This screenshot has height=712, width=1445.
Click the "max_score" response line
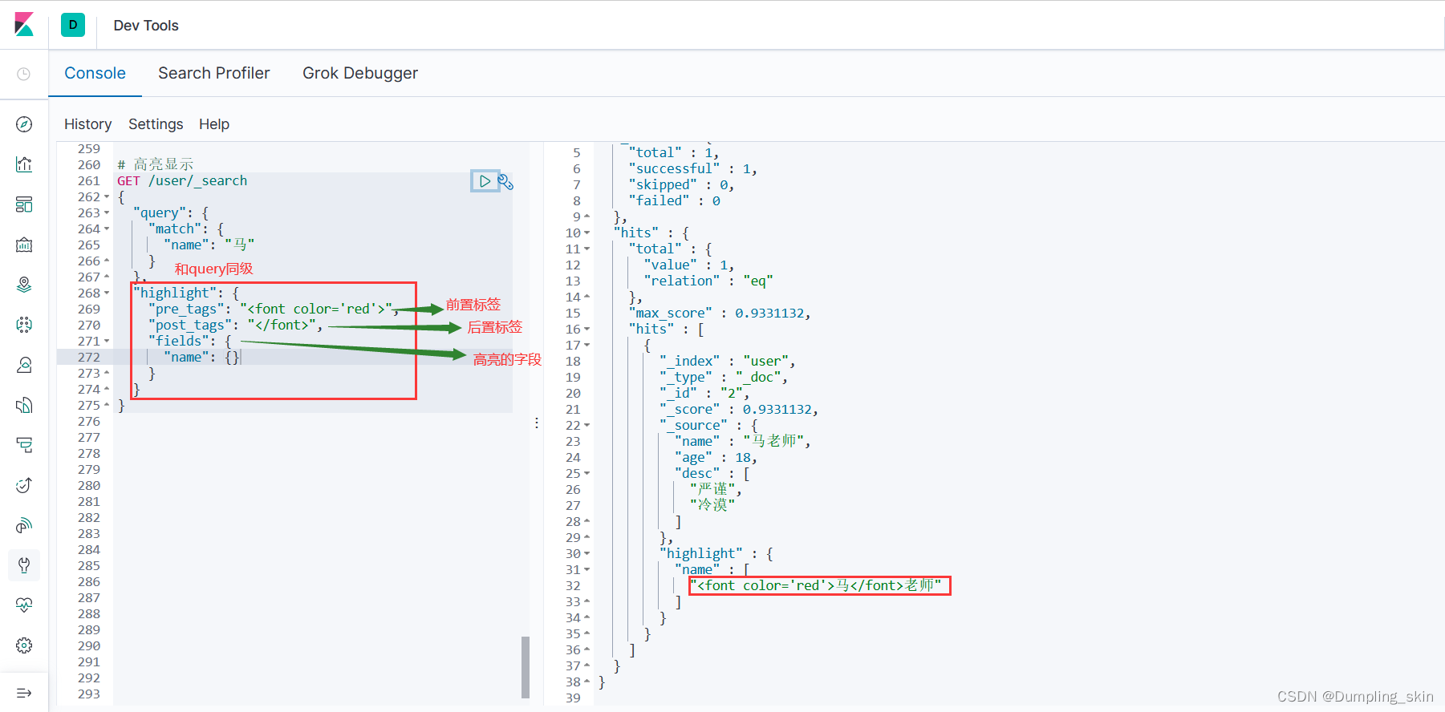(x=720, y=314)
